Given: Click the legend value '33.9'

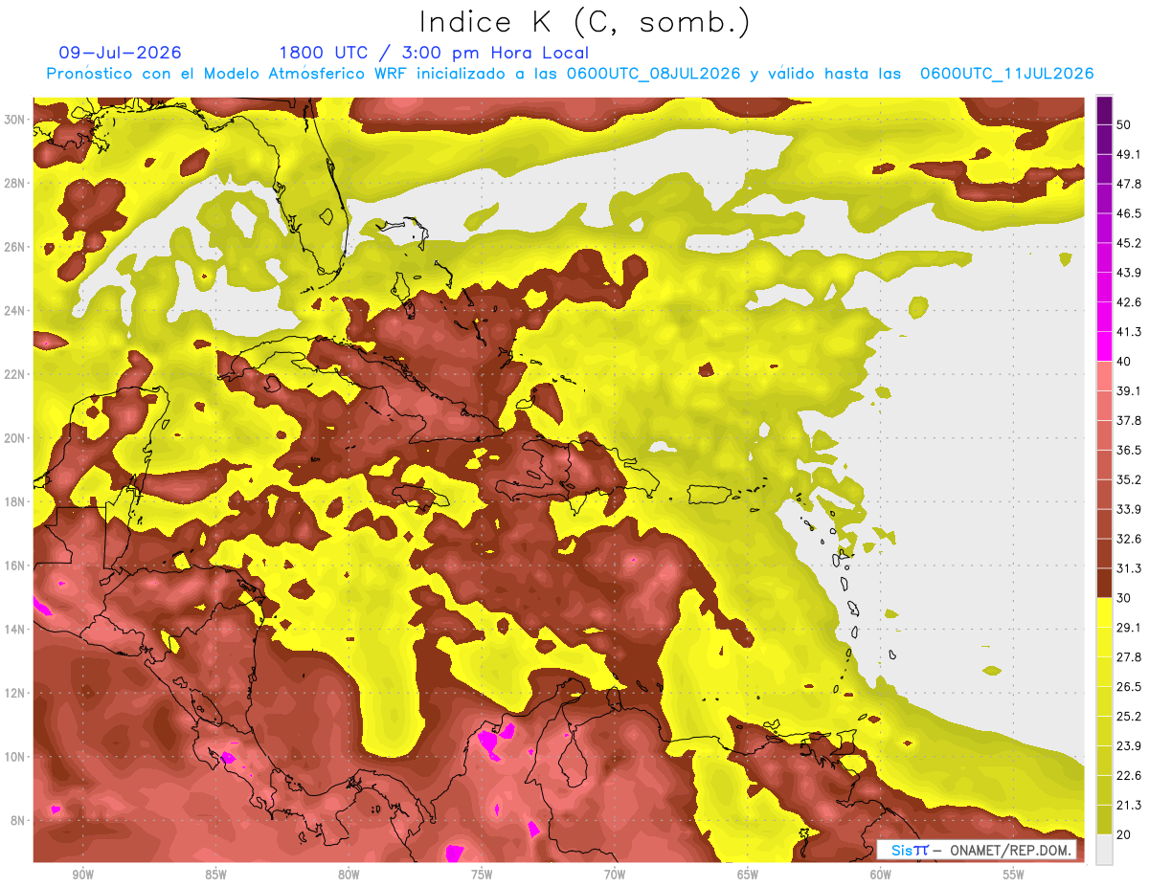Looking at the screenshot, I should [1128, 509].
